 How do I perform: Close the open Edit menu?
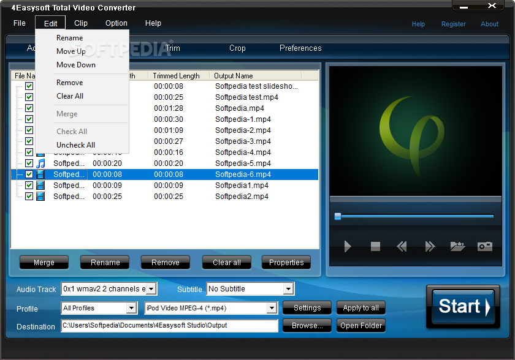tap(50, 23)
